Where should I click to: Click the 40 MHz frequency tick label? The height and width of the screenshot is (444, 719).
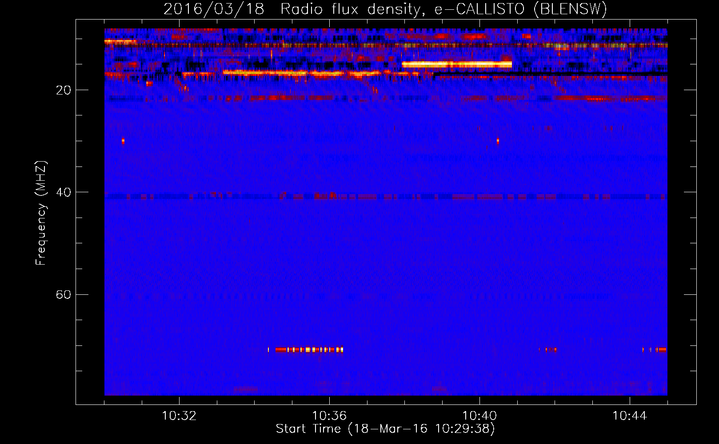tap(64, 192)
